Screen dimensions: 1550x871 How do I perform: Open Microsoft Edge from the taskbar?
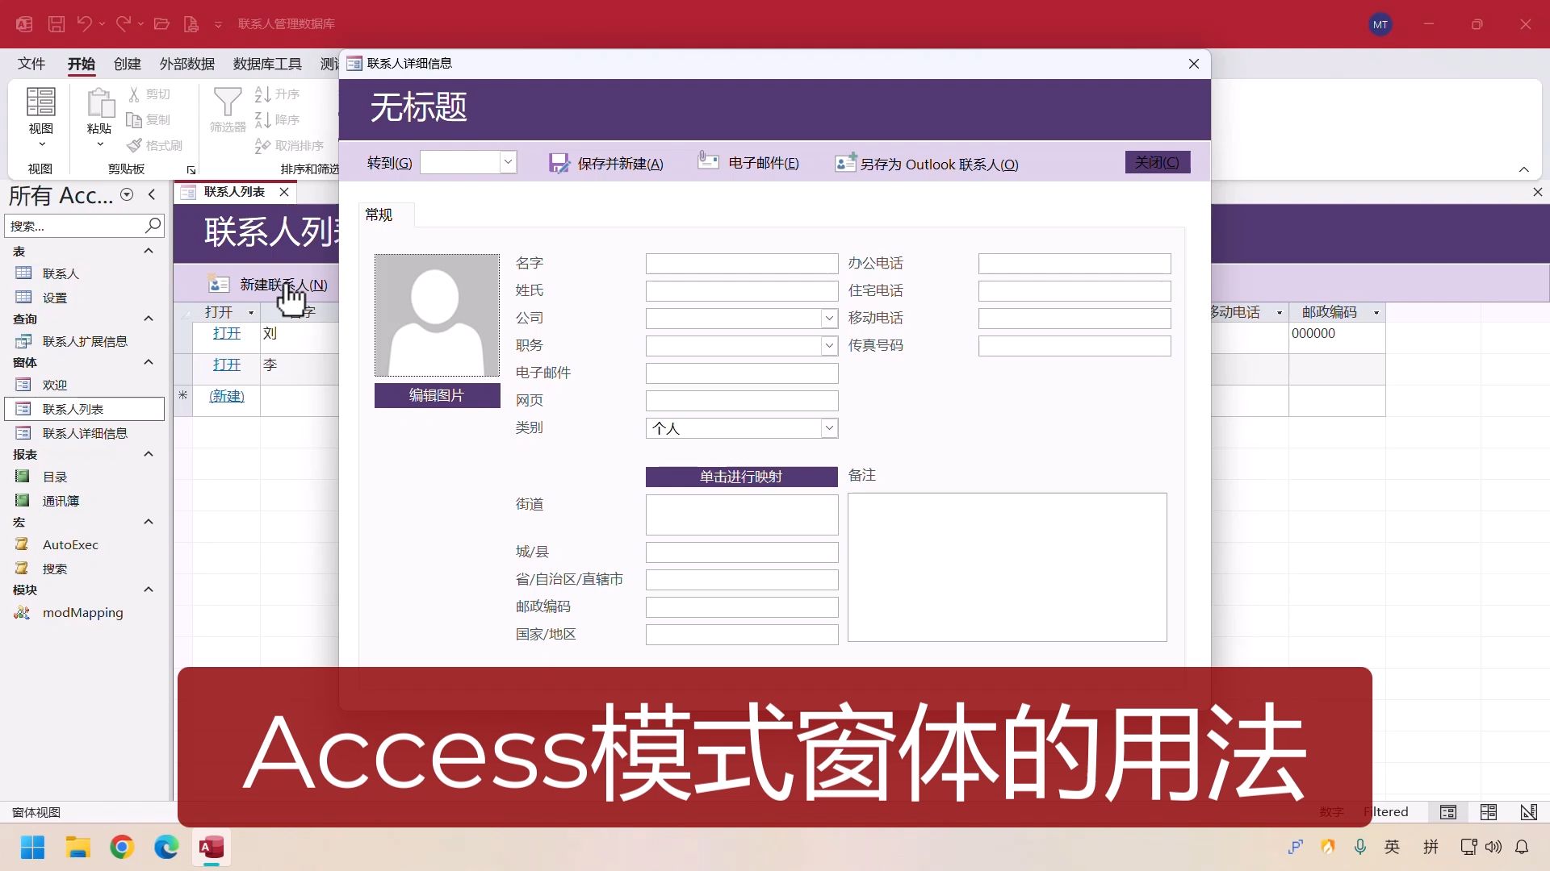pos(166,847)
